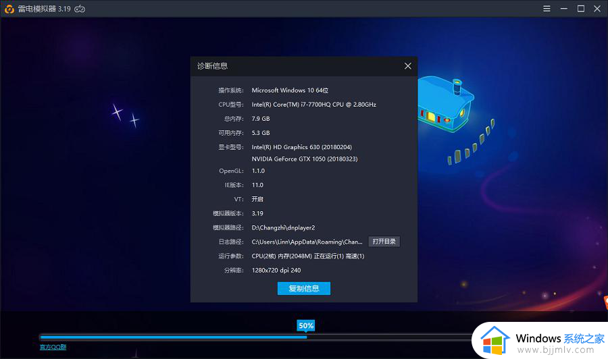Click the 模拟器版本 3.19 value

(257, 213)
